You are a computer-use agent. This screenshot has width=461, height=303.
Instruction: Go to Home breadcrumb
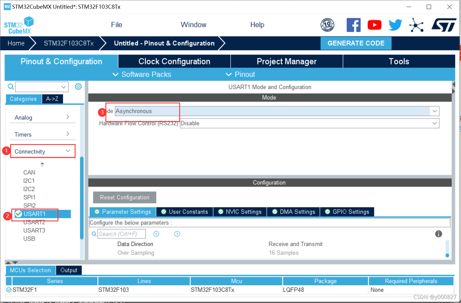16,43
